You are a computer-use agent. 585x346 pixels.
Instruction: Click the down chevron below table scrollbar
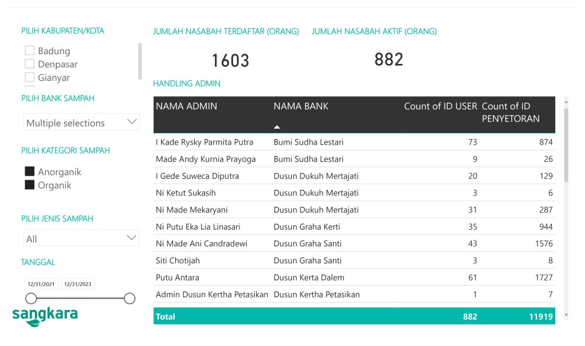click(x=567, y=315)
